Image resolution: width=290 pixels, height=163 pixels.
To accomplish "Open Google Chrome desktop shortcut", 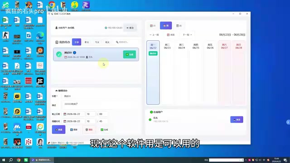I will (52, 5).
